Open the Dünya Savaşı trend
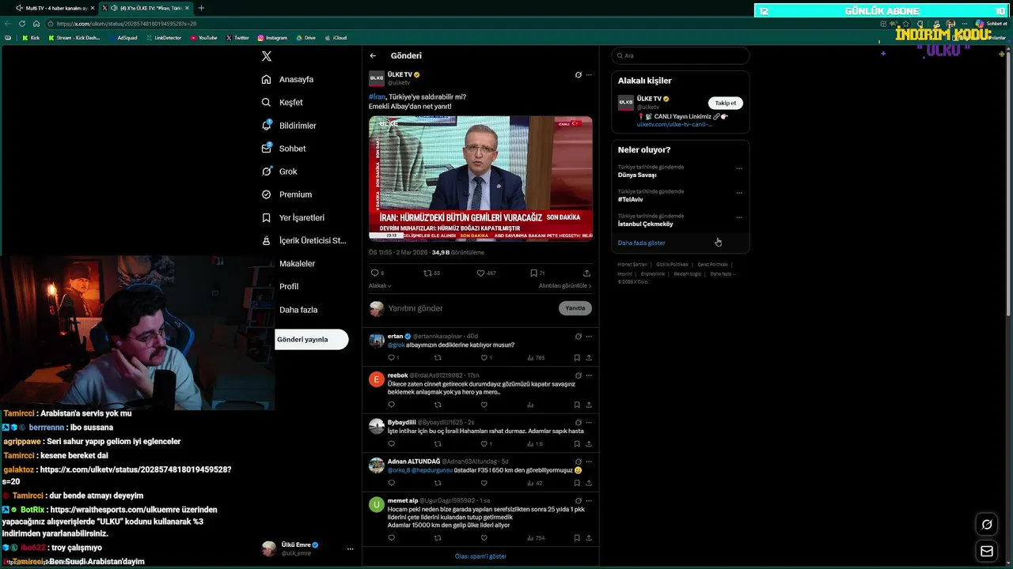Image resolution: width=1013 pixels, height=569 pixels. coord(637,175)
